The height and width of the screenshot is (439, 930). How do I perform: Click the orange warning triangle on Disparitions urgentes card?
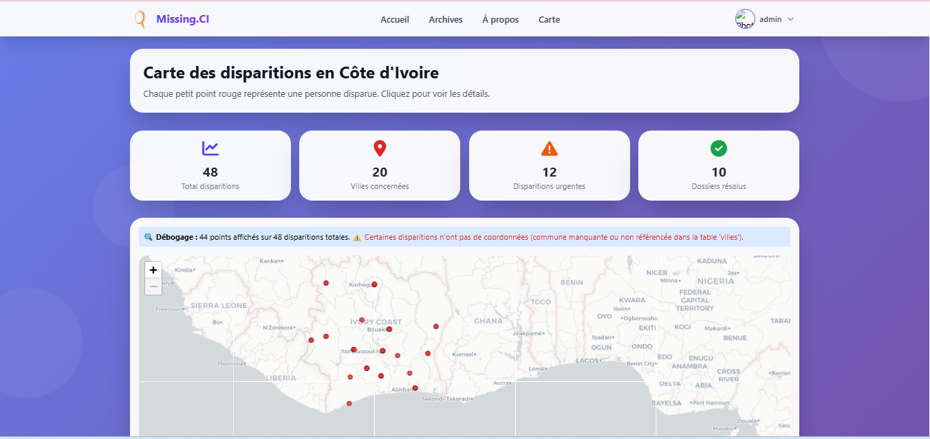(x=549, y=148)
